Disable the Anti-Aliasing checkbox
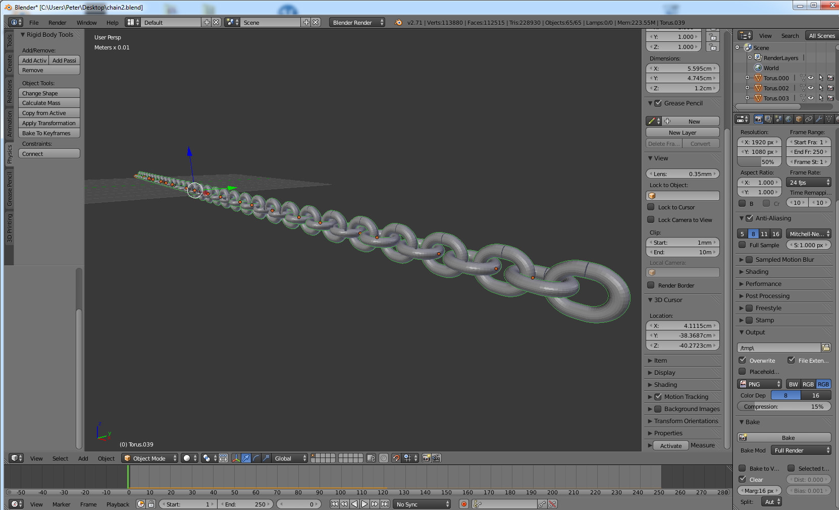This screenshot has height=510, width=839. click(749, 218)
